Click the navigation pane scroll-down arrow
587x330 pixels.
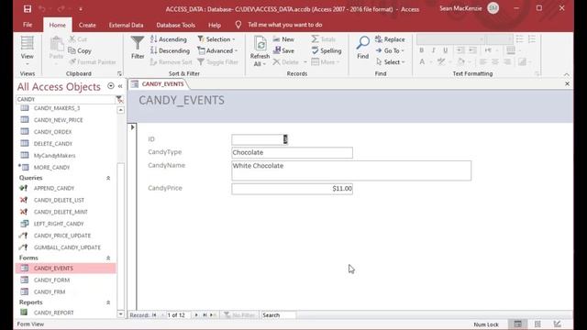[120, 314]
